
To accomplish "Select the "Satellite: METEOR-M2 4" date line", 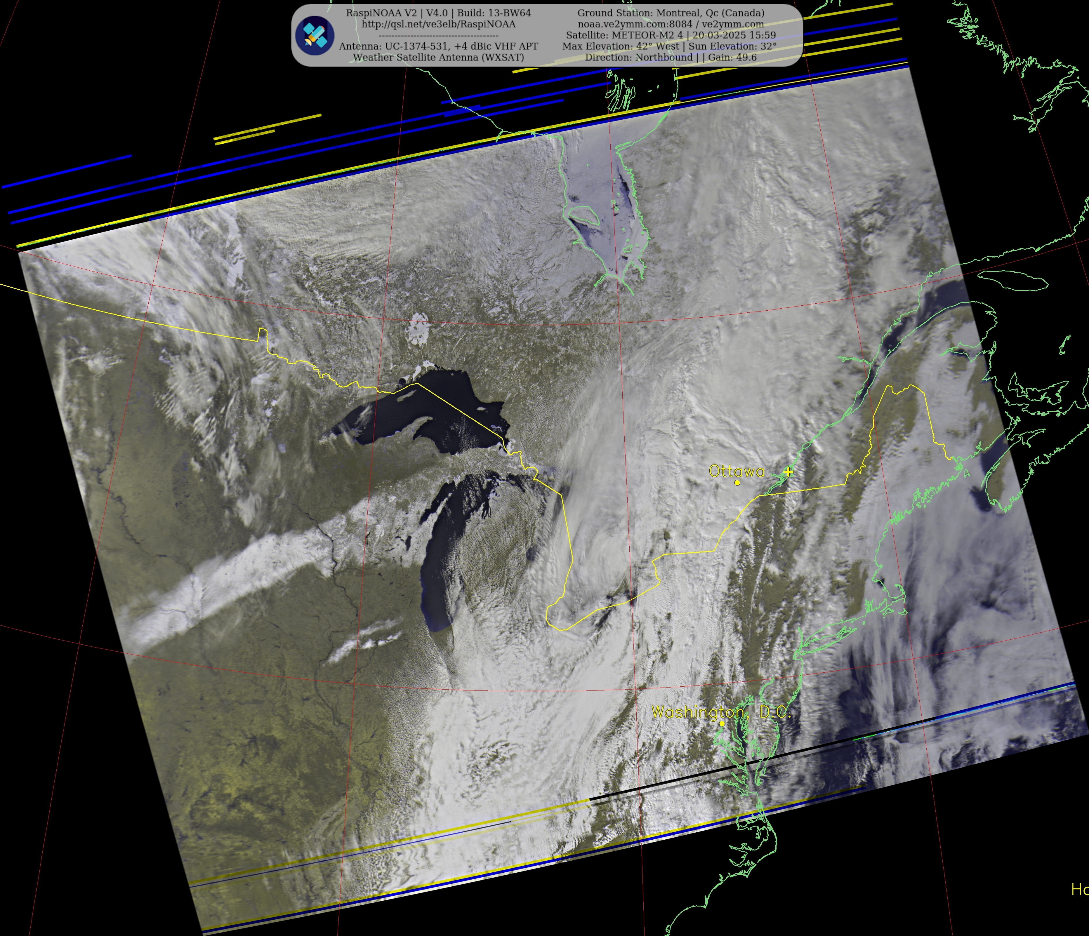I will click(671, 35).
